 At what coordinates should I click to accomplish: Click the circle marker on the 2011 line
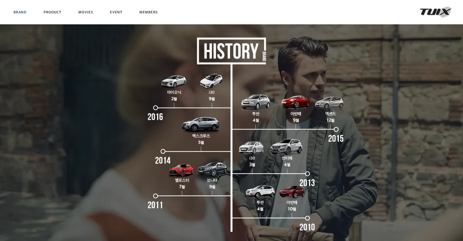point(155,196)
